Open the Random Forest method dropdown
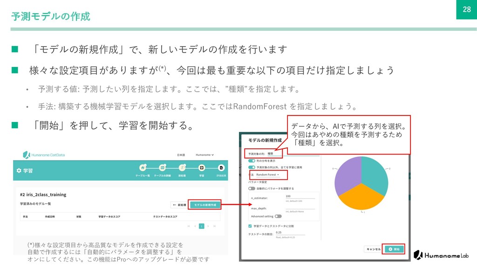 (268, 175)
